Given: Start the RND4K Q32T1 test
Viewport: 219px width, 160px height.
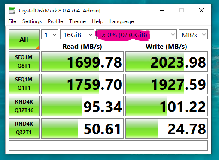Looking at the screenshot, I should tap(24, 128).
